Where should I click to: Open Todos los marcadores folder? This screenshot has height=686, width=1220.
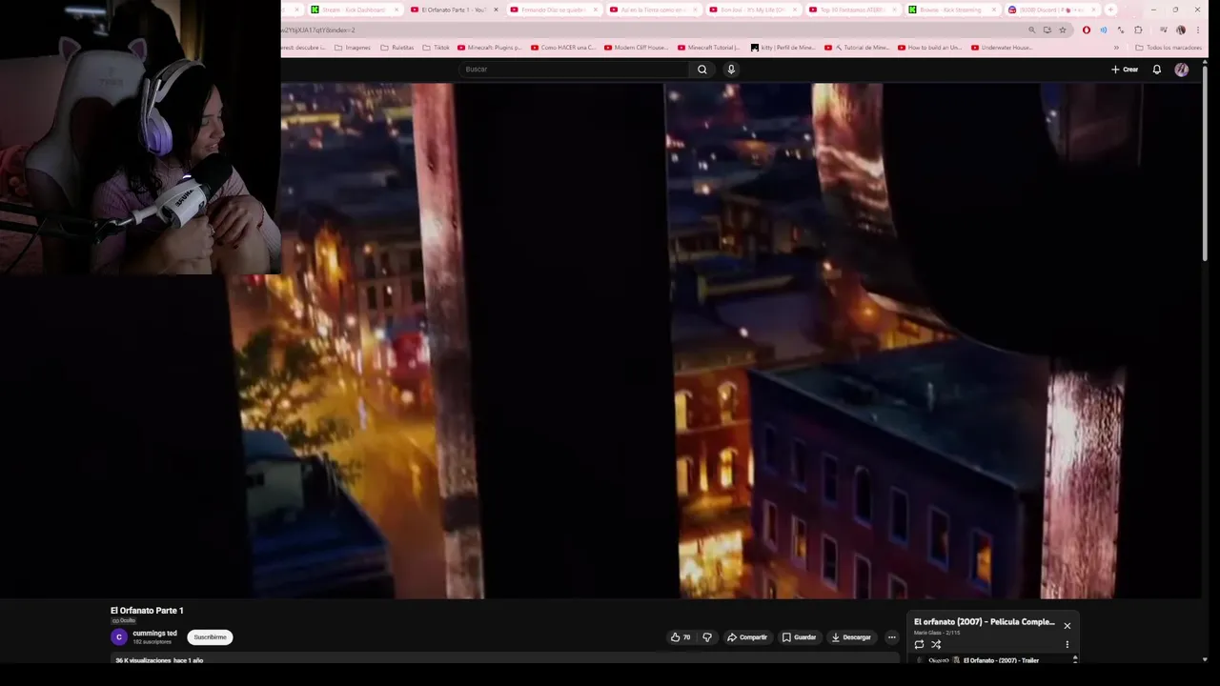click(x=1169, y=48)
